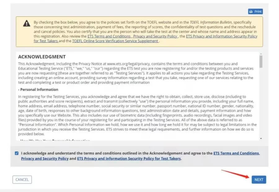The width and height of the screenshot is (279, 192).
Task: Click the italic "TOEFL Information Bulletin" text
Action: (211, 22)
